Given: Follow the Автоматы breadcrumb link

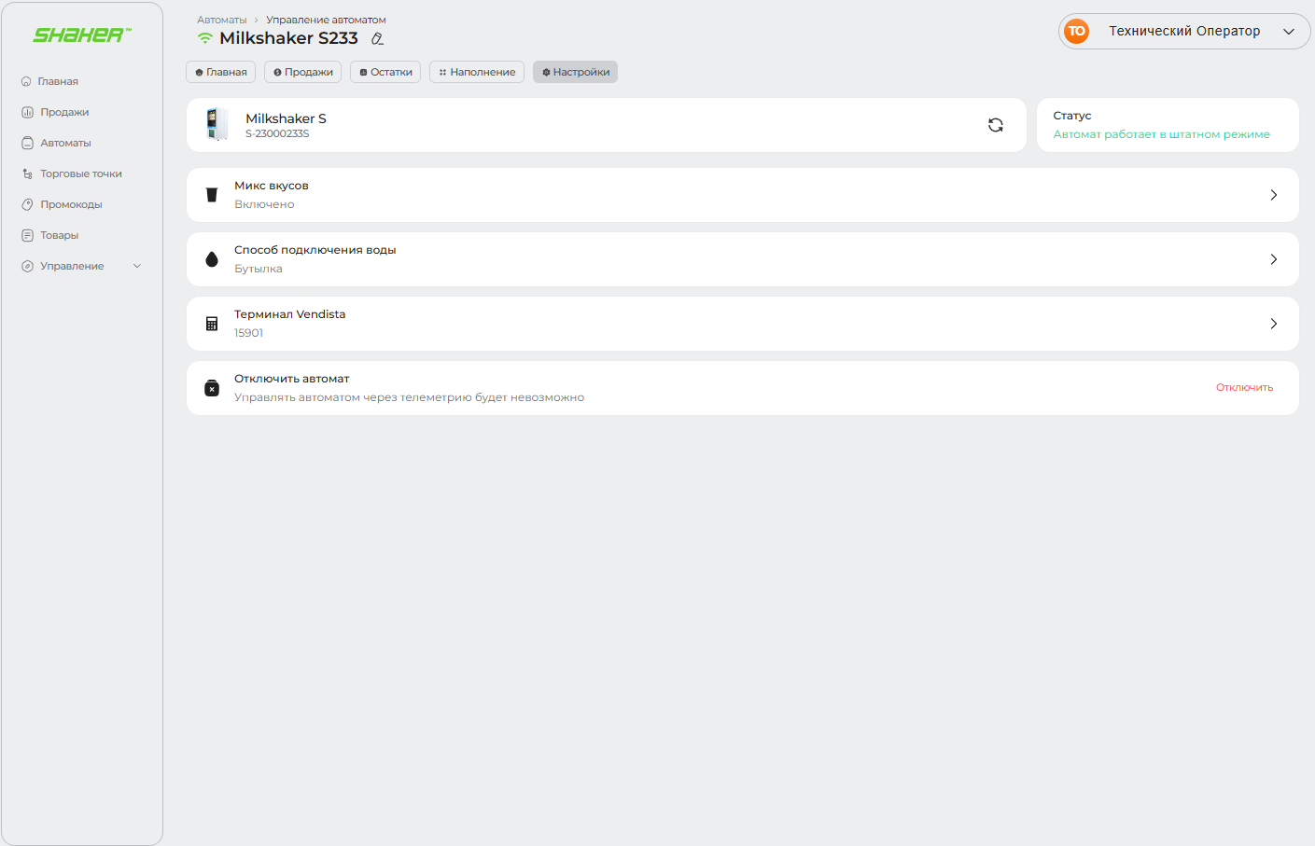Looking at the screenshot, I should click(222, 20).
